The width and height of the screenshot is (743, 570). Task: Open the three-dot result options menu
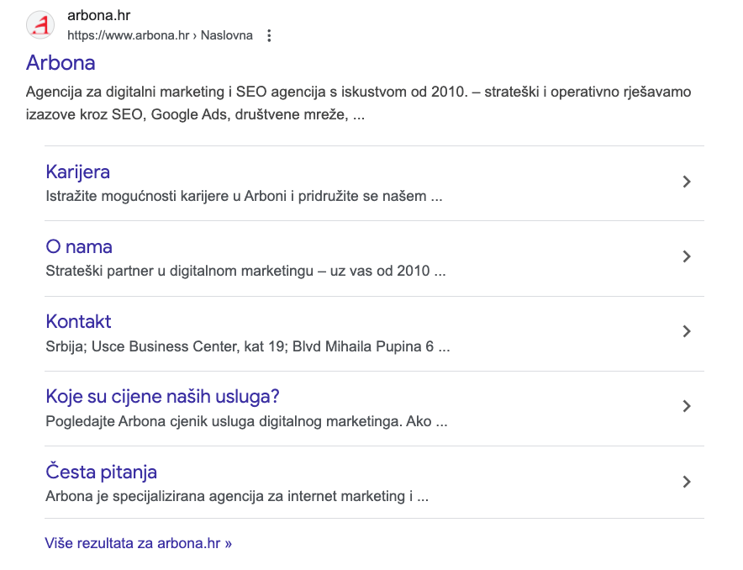click(x=268, y=35)
